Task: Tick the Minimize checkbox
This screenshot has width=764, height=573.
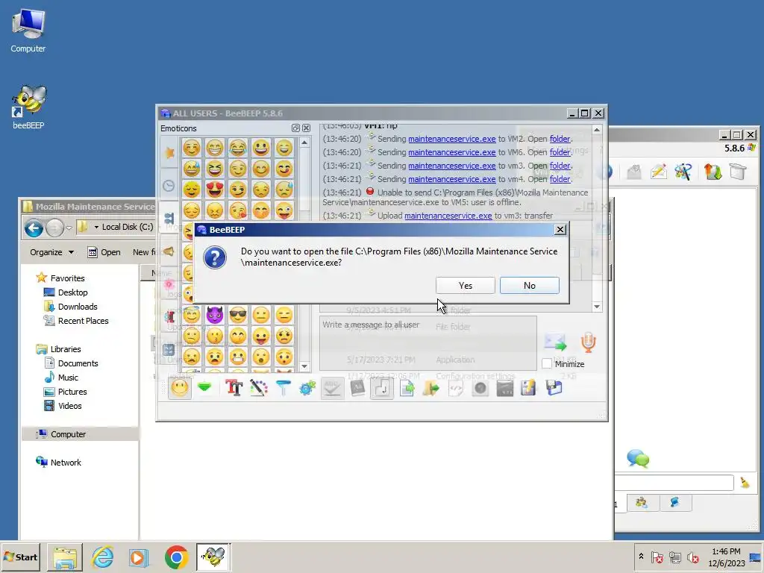Action: click(x=547, y=363)
